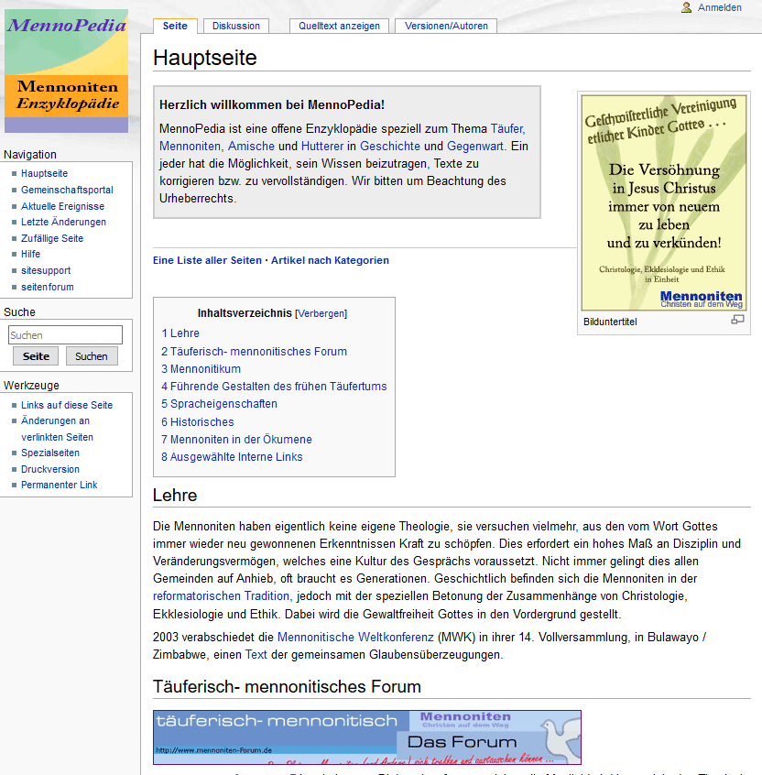Open the Mennoniten link in welcome box
Screen dimensions: 762x775
coord(190,147)
